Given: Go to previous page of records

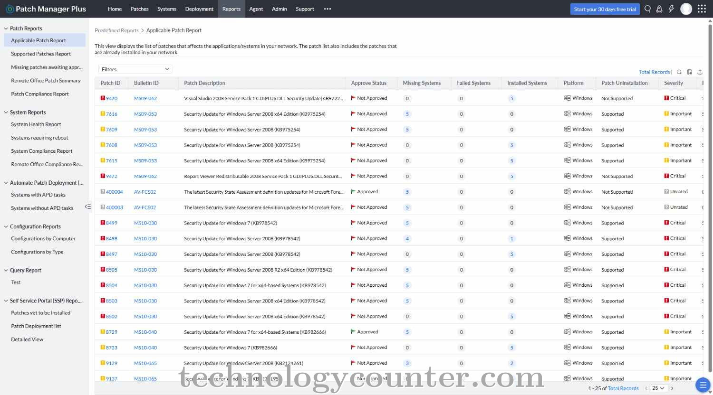Looking at the screenshot, I should (x=646, y=388).
